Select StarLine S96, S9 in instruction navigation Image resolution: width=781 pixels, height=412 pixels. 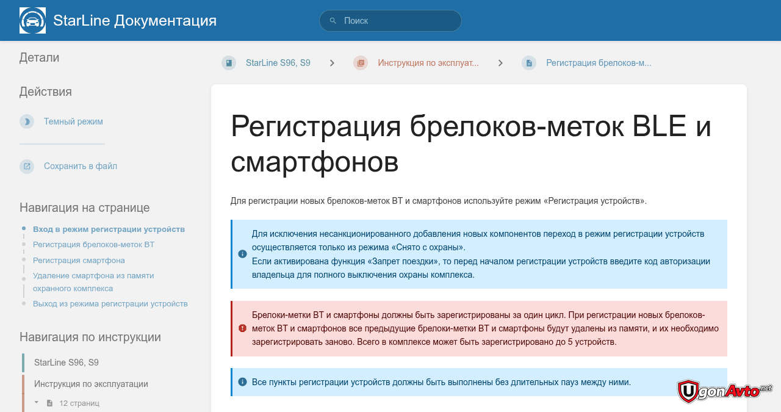coord(67,363)
